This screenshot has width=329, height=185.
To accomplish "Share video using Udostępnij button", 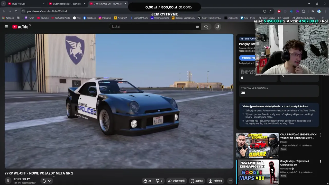I will click(x=176, y=181).
